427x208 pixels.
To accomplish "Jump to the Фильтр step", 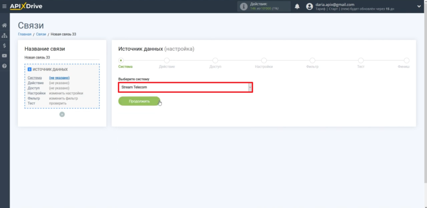I will pyautogui.click(x=312, y=60).
